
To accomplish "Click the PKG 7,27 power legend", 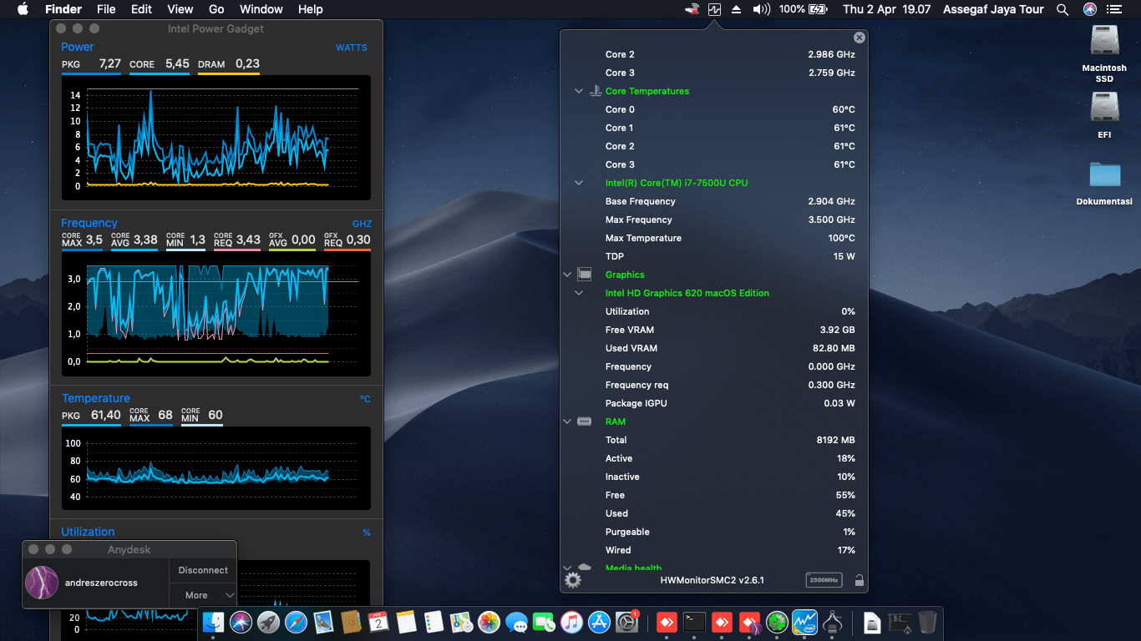I will [x=91, y=64].
